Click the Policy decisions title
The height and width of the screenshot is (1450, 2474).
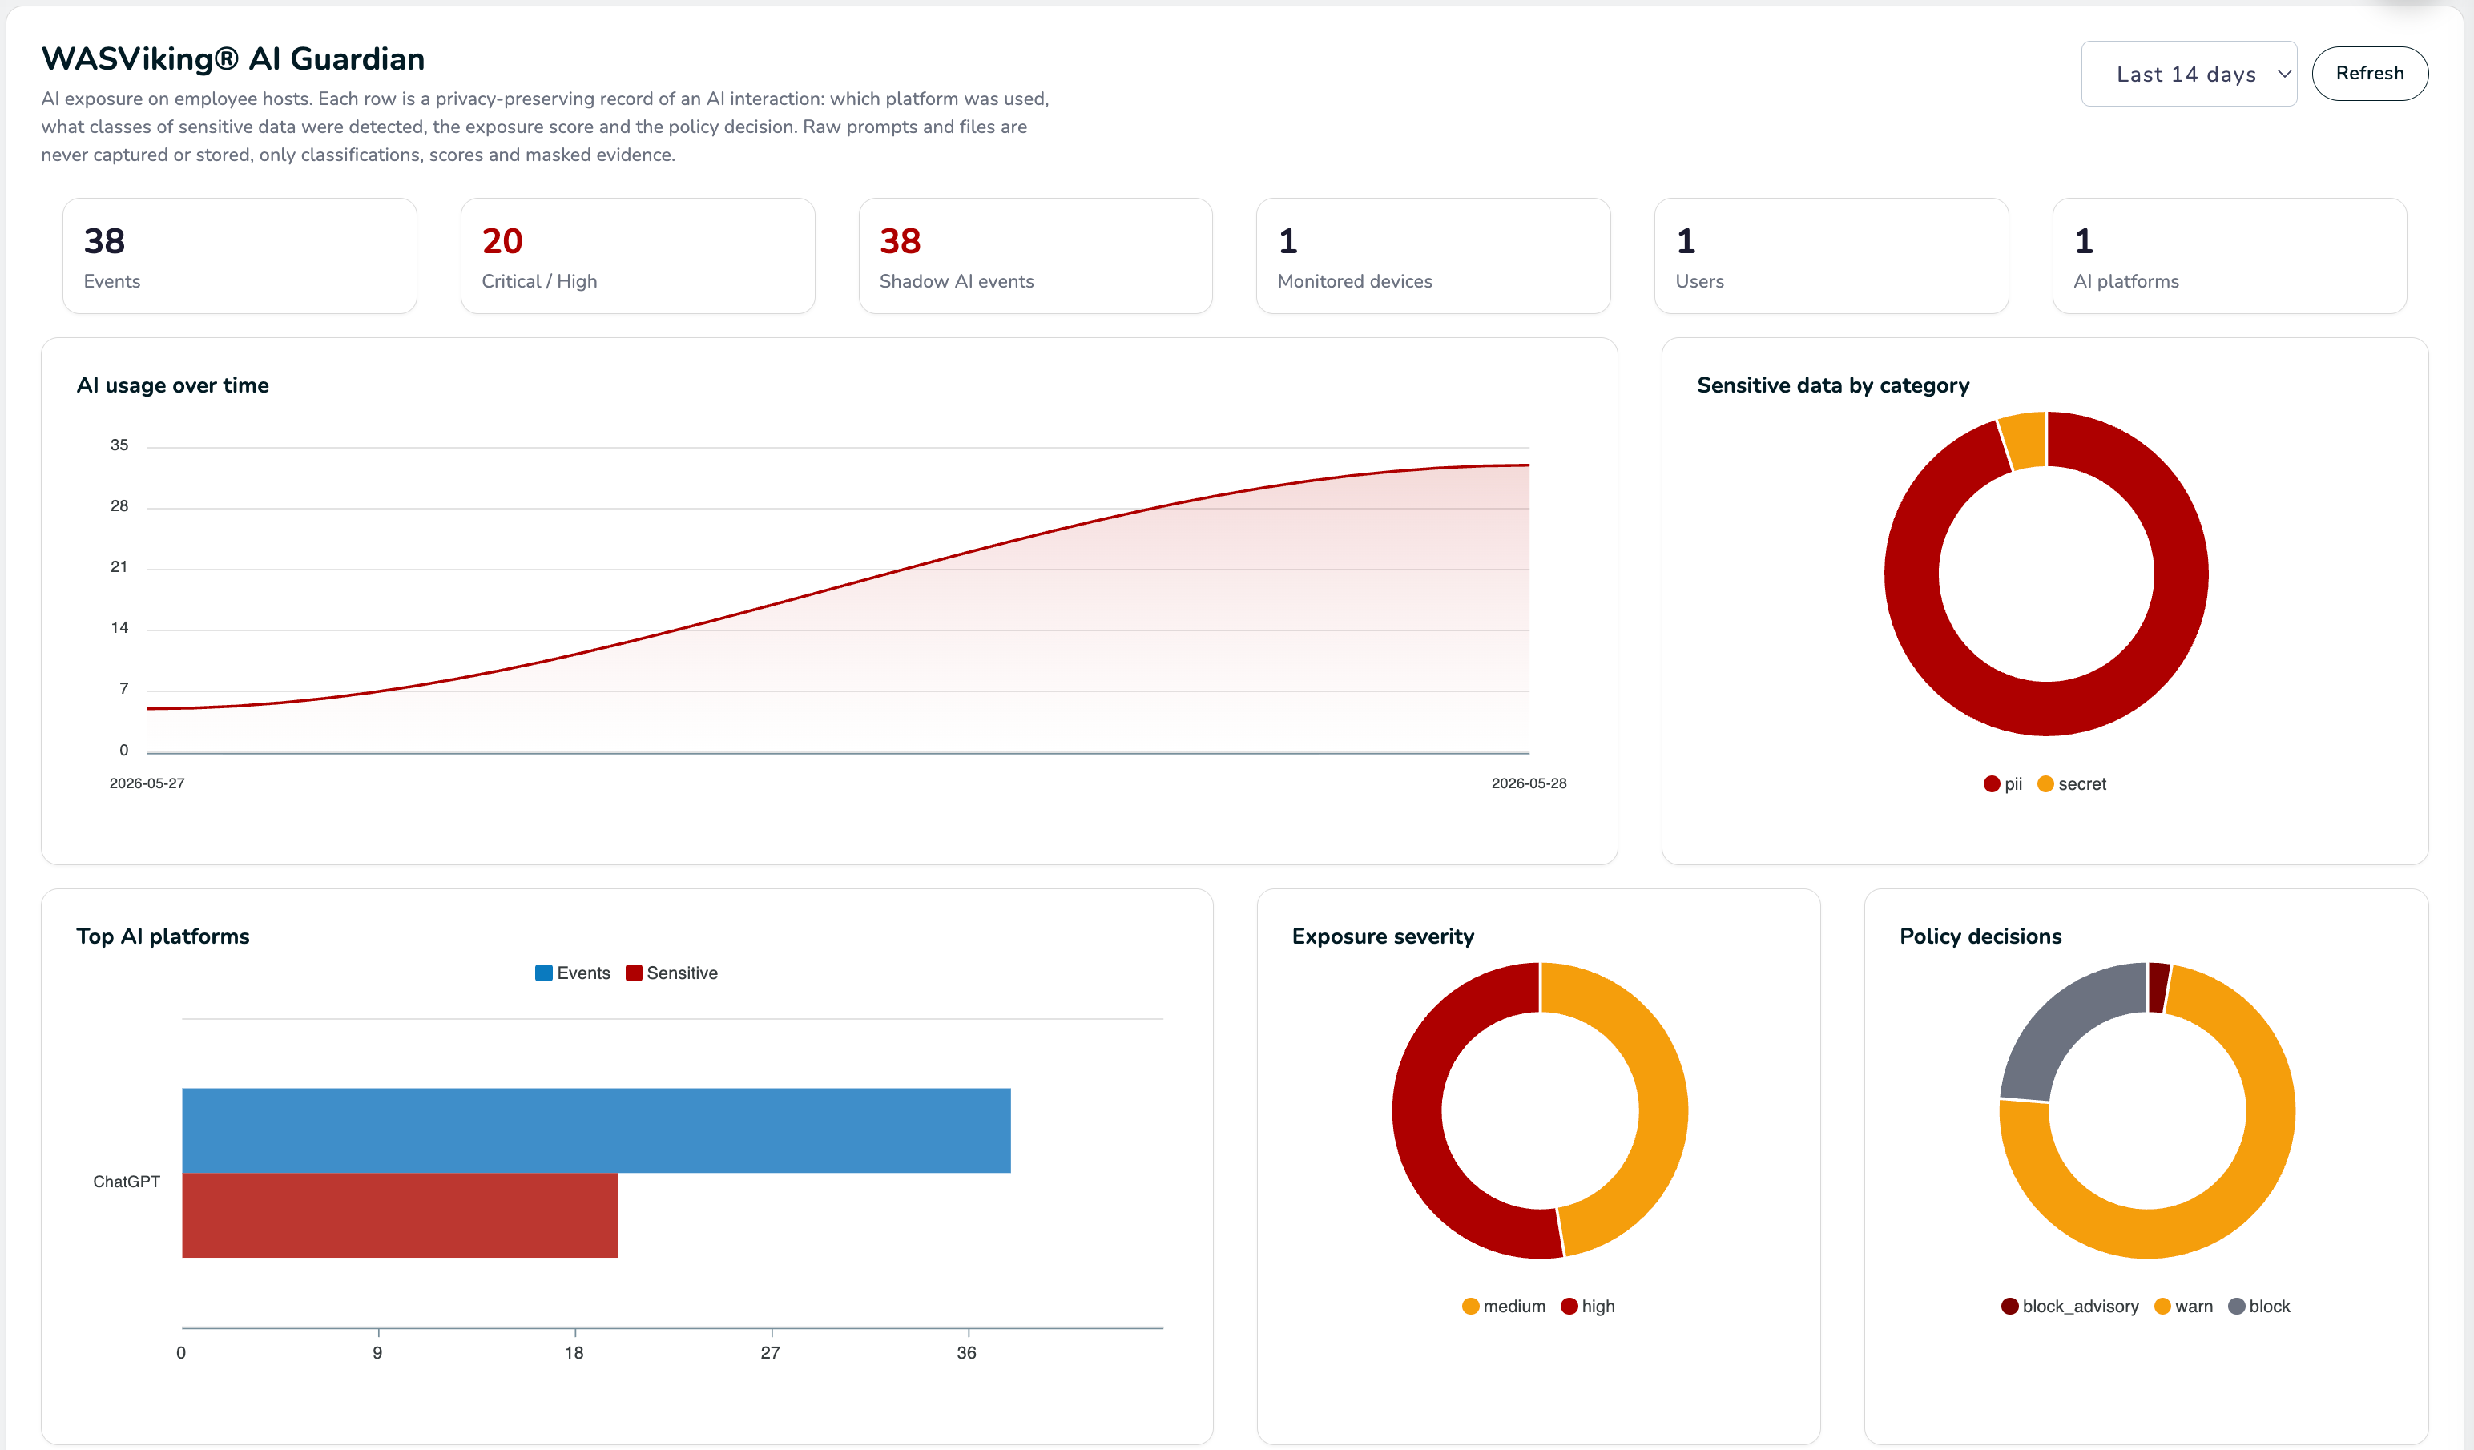coord(1980,936)
